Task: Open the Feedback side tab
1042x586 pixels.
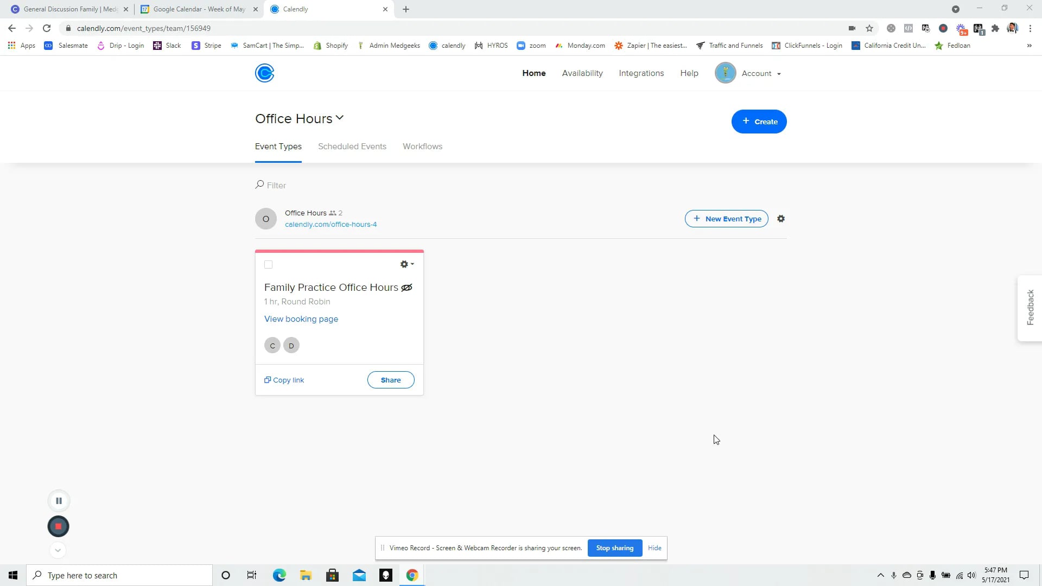Action: click(1030, 308)
